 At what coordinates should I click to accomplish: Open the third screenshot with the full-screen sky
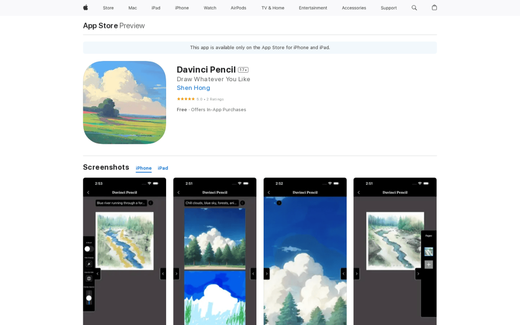click(x=305, y=251)
